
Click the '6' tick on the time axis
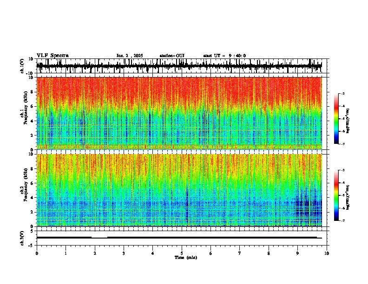[211, 253]
